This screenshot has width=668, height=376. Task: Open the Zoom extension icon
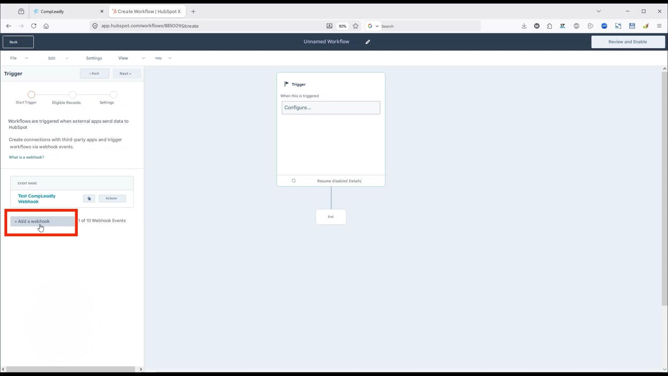point(604,26)
